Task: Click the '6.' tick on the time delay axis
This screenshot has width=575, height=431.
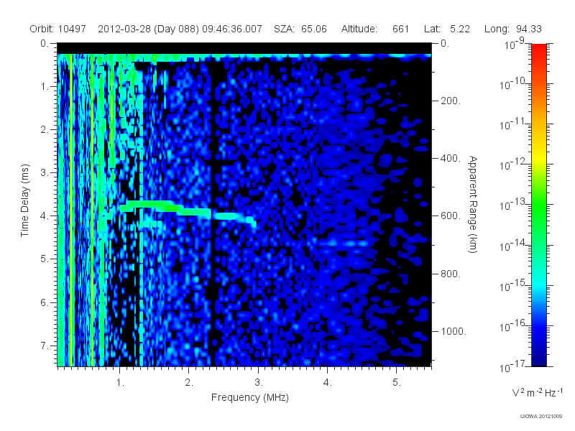Action: 45,302
